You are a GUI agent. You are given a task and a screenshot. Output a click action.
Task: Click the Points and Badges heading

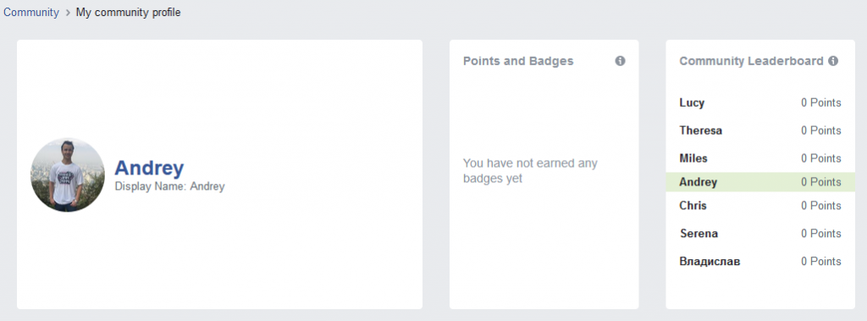[x=518, y=61]
